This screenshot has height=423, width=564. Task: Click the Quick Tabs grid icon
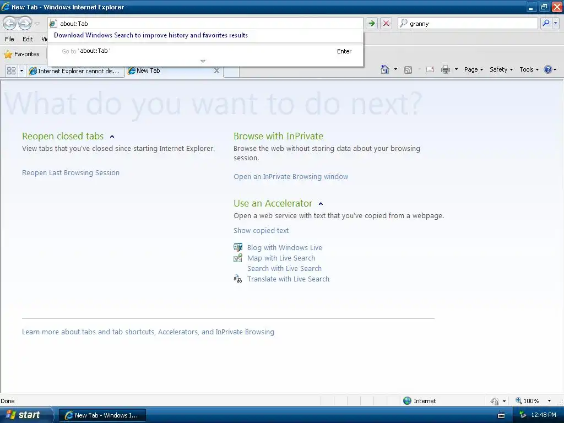11,70
